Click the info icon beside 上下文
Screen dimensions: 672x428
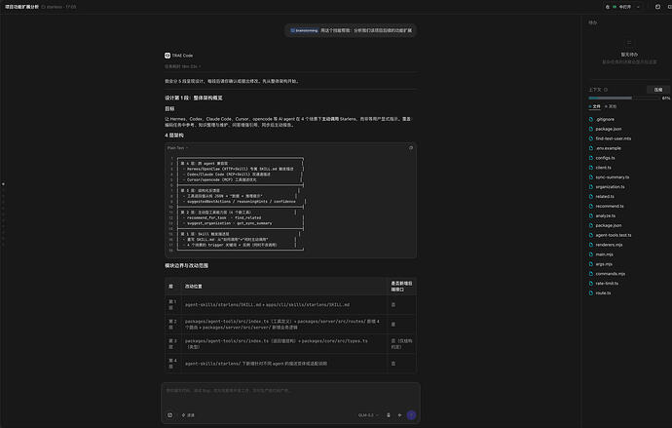[x=606, y=90]
